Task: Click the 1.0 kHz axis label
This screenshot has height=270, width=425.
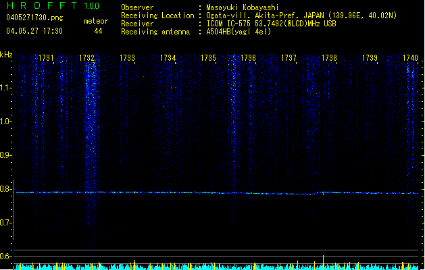Action: [x=5, y=122]
